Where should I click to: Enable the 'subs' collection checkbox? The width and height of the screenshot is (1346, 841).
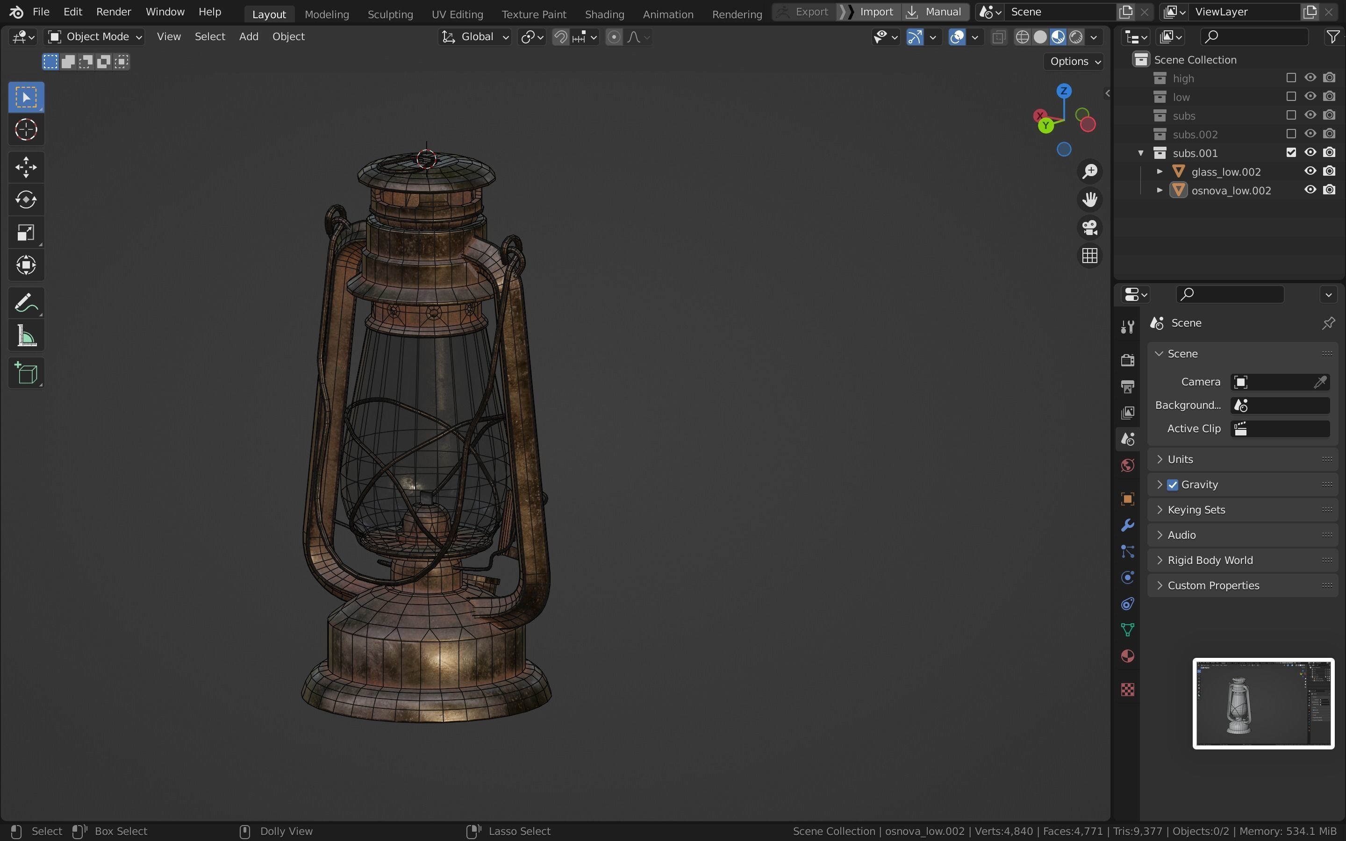[1291, 115]
